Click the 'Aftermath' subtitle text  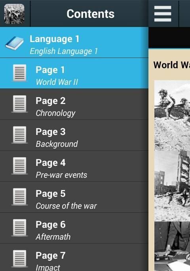[53, 237]
